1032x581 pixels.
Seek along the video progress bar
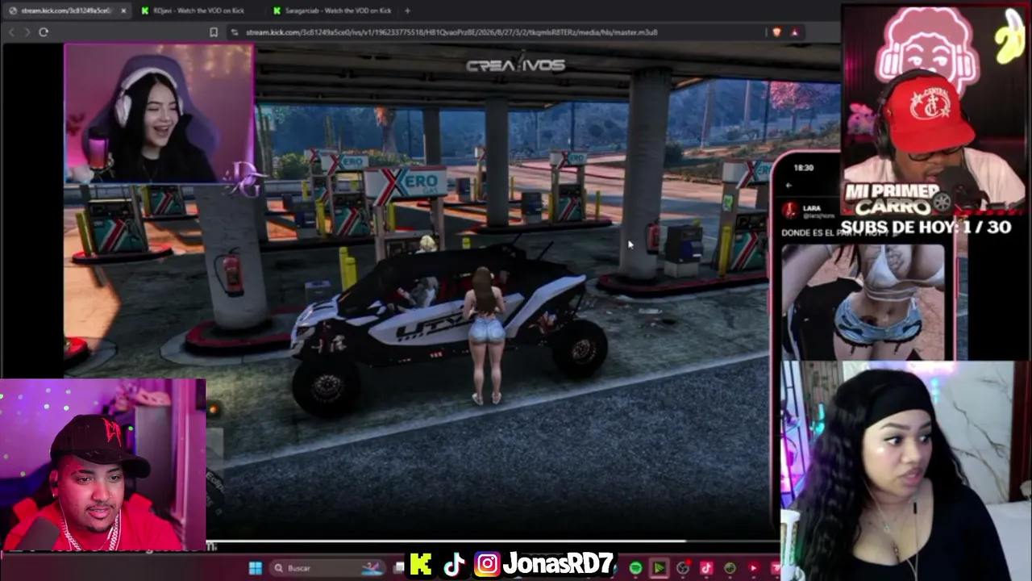(492, 541)
